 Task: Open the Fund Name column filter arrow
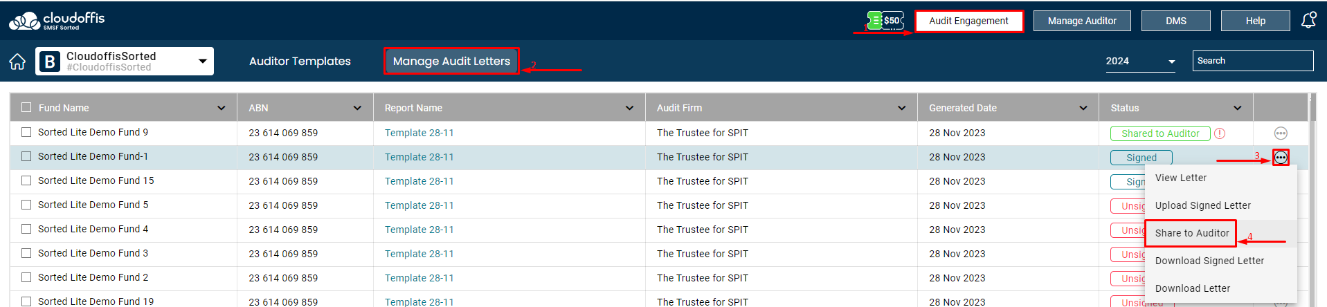pos(222,108)
